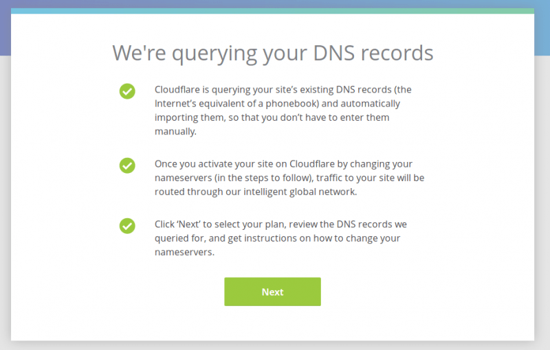Click checkmark icon beside 'Once you activate' paragraph

pyautogui.click(x=127, y=165)
